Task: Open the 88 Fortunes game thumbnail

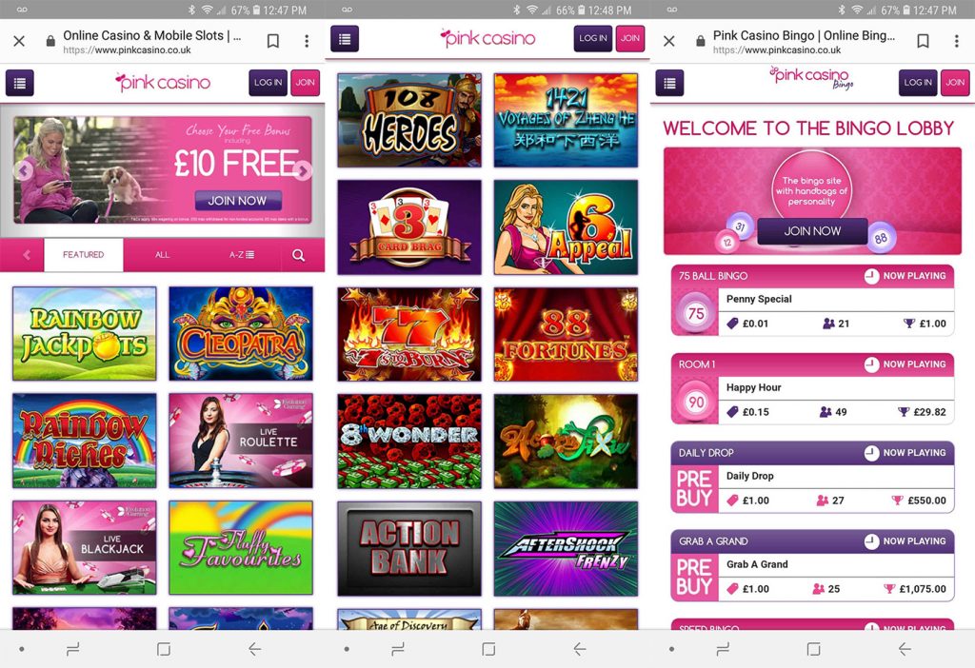Action: tap(566, 334)
